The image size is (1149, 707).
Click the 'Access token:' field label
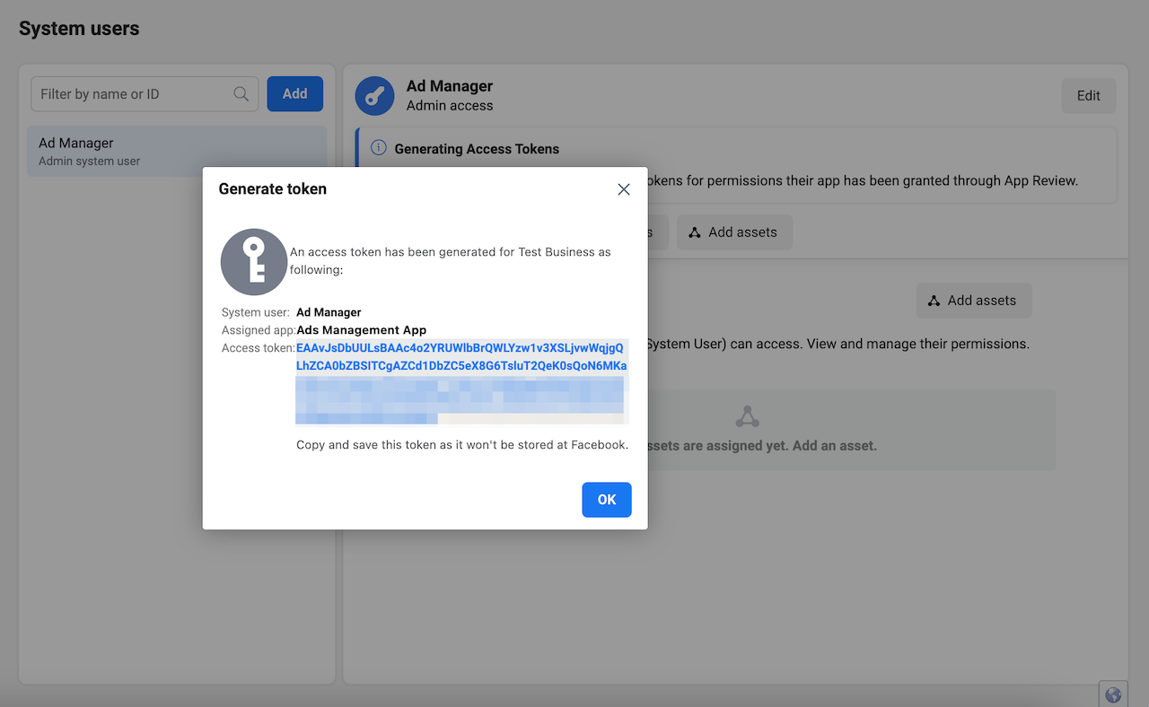pyautogui.click(x=258, y=348)
